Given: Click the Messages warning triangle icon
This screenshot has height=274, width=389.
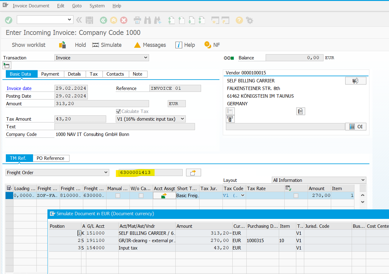Looking at the screenshot, I should click(137, 45).
